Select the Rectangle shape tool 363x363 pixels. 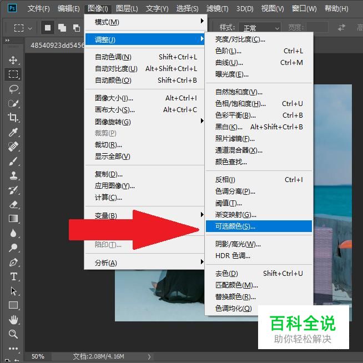(13, 305)
